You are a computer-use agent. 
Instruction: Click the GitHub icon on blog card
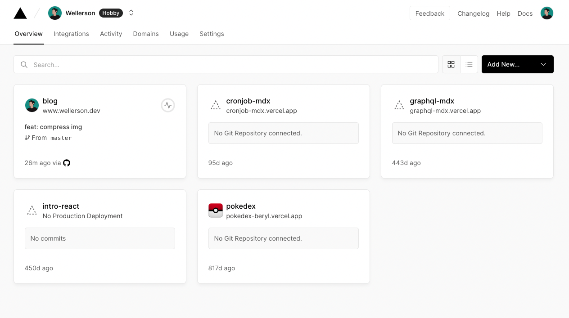click(x=67, y=163)
